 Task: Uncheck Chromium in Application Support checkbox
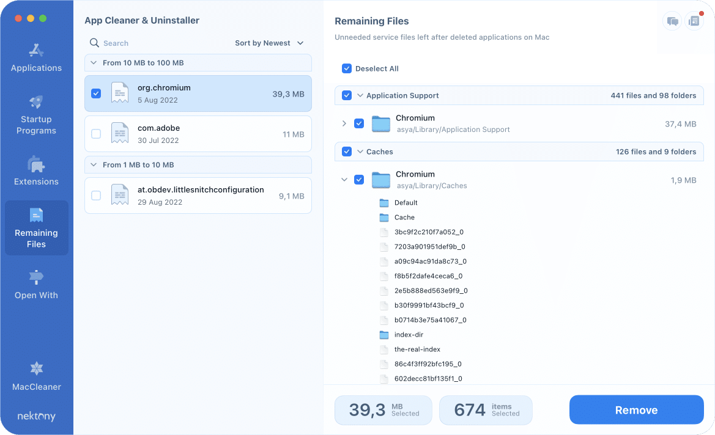[x=359, y=123]
